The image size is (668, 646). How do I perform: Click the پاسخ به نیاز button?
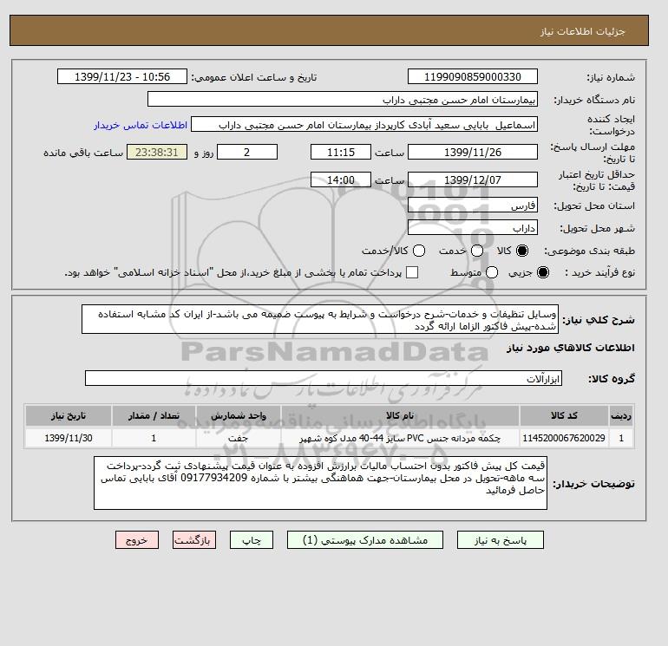501,540
